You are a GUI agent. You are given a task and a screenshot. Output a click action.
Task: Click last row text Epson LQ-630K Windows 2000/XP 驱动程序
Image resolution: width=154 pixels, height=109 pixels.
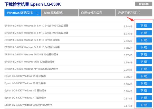28,105
